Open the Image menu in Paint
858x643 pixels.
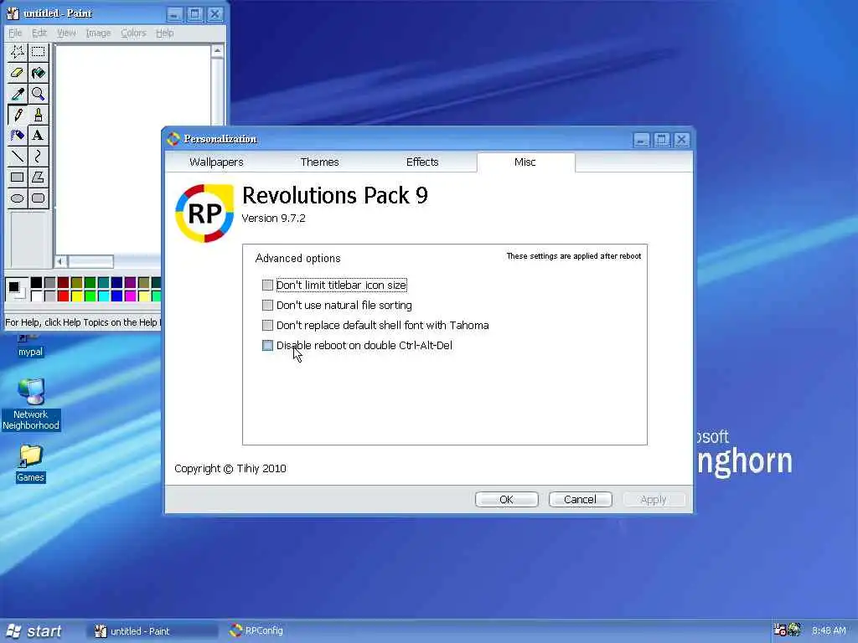tap(99, 33)
